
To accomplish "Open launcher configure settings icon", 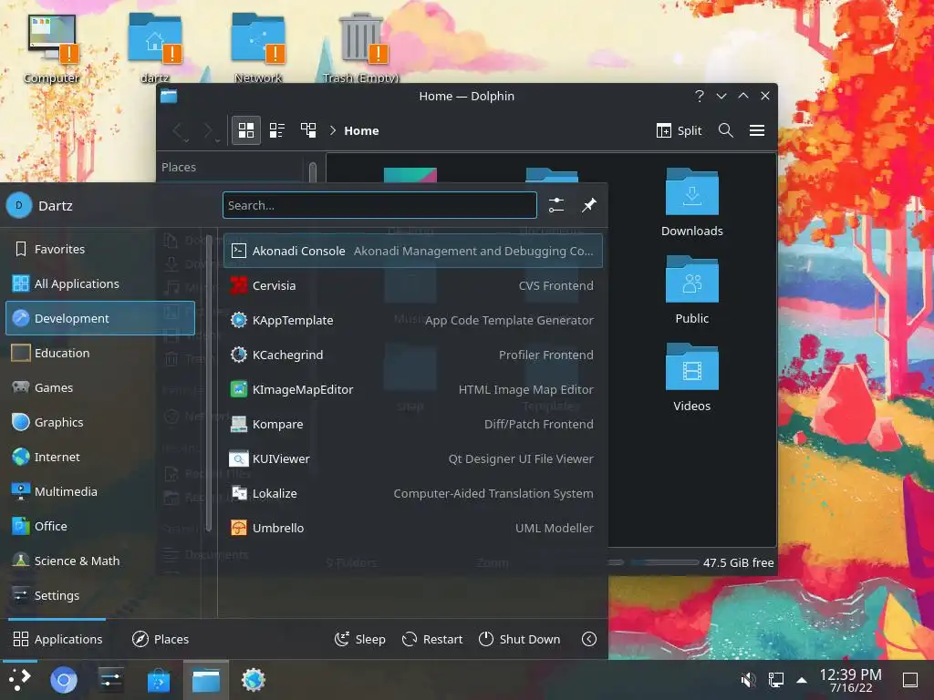I will [555, 205].
